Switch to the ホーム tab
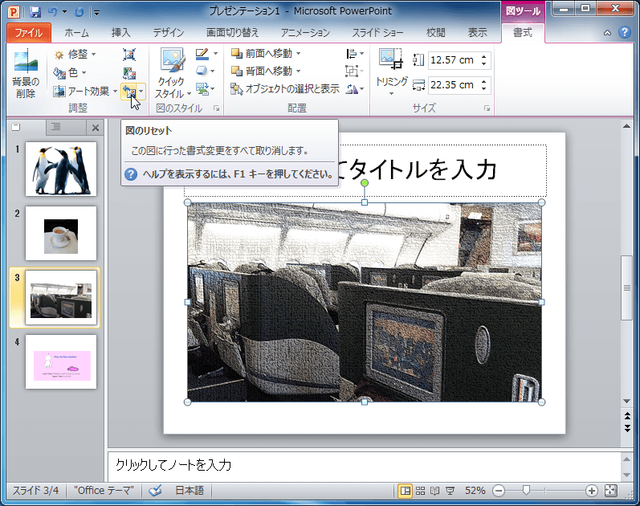 [76, 33]
